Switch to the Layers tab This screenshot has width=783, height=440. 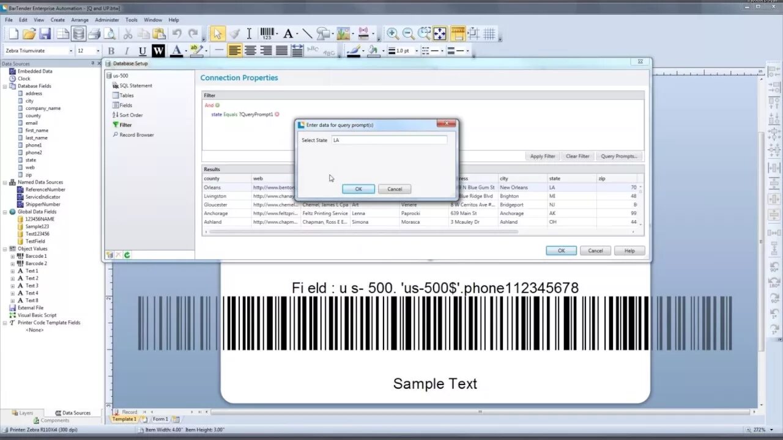pyautogui.click(x=22, y=413)
